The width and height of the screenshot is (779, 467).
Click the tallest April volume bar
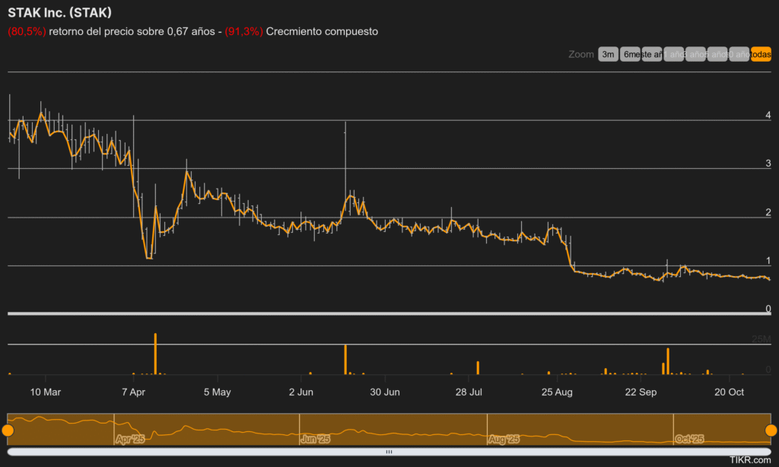155,354
